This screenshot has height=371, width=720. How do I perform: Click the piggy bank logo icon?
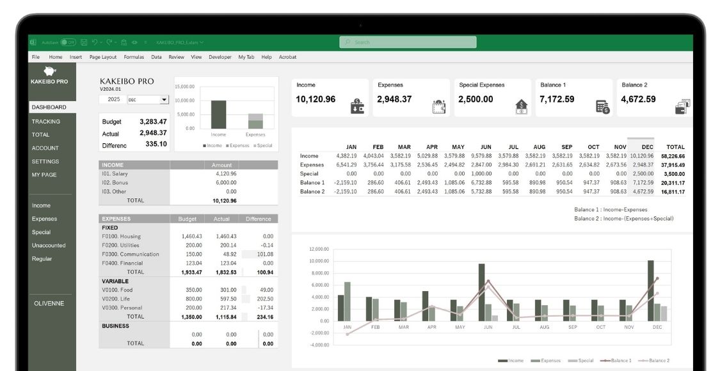[49, 71]
